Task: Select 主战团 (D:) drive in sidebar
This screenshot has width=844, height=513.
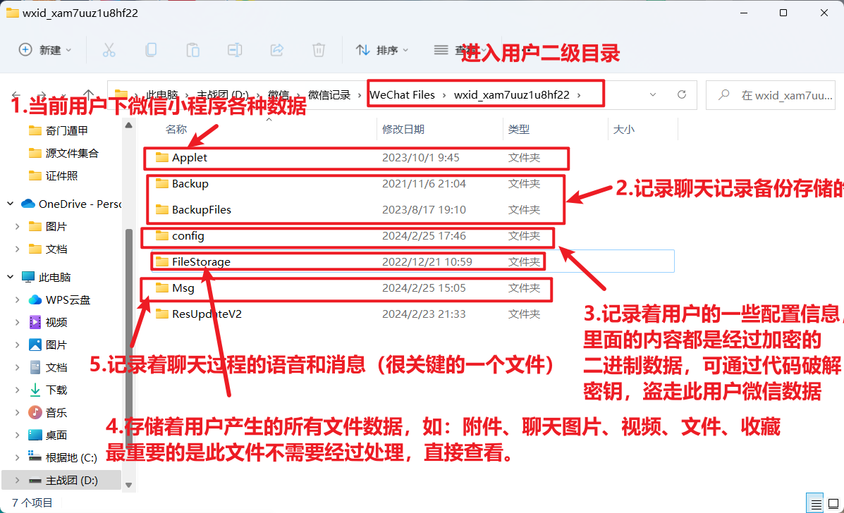Action: (x=71, y=480)
